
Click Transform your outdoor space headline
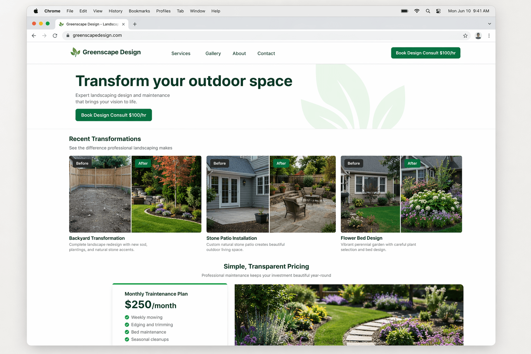point(184,81)
